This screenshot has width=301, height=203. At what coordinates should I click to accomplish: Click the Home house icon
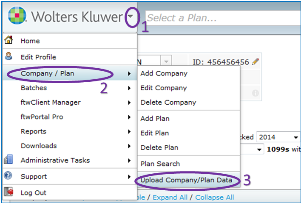click(x=9, y=40)
